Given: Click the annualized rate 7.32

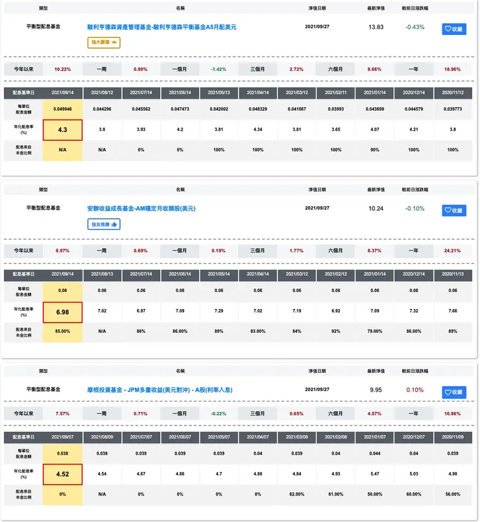Looking at the screenshot, I should pos(414,311).
